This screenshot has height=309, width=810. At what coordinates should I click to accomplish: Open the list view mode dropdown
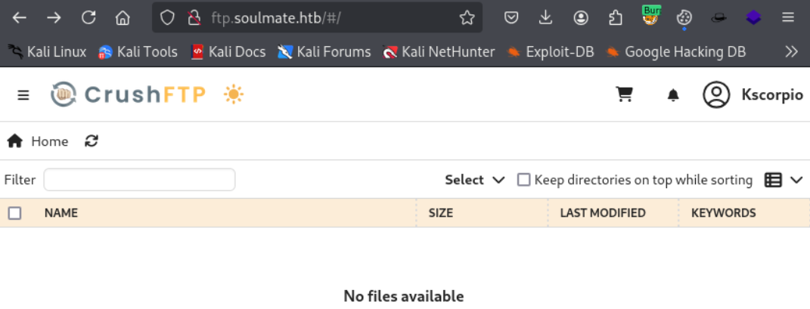click(784, 180)
